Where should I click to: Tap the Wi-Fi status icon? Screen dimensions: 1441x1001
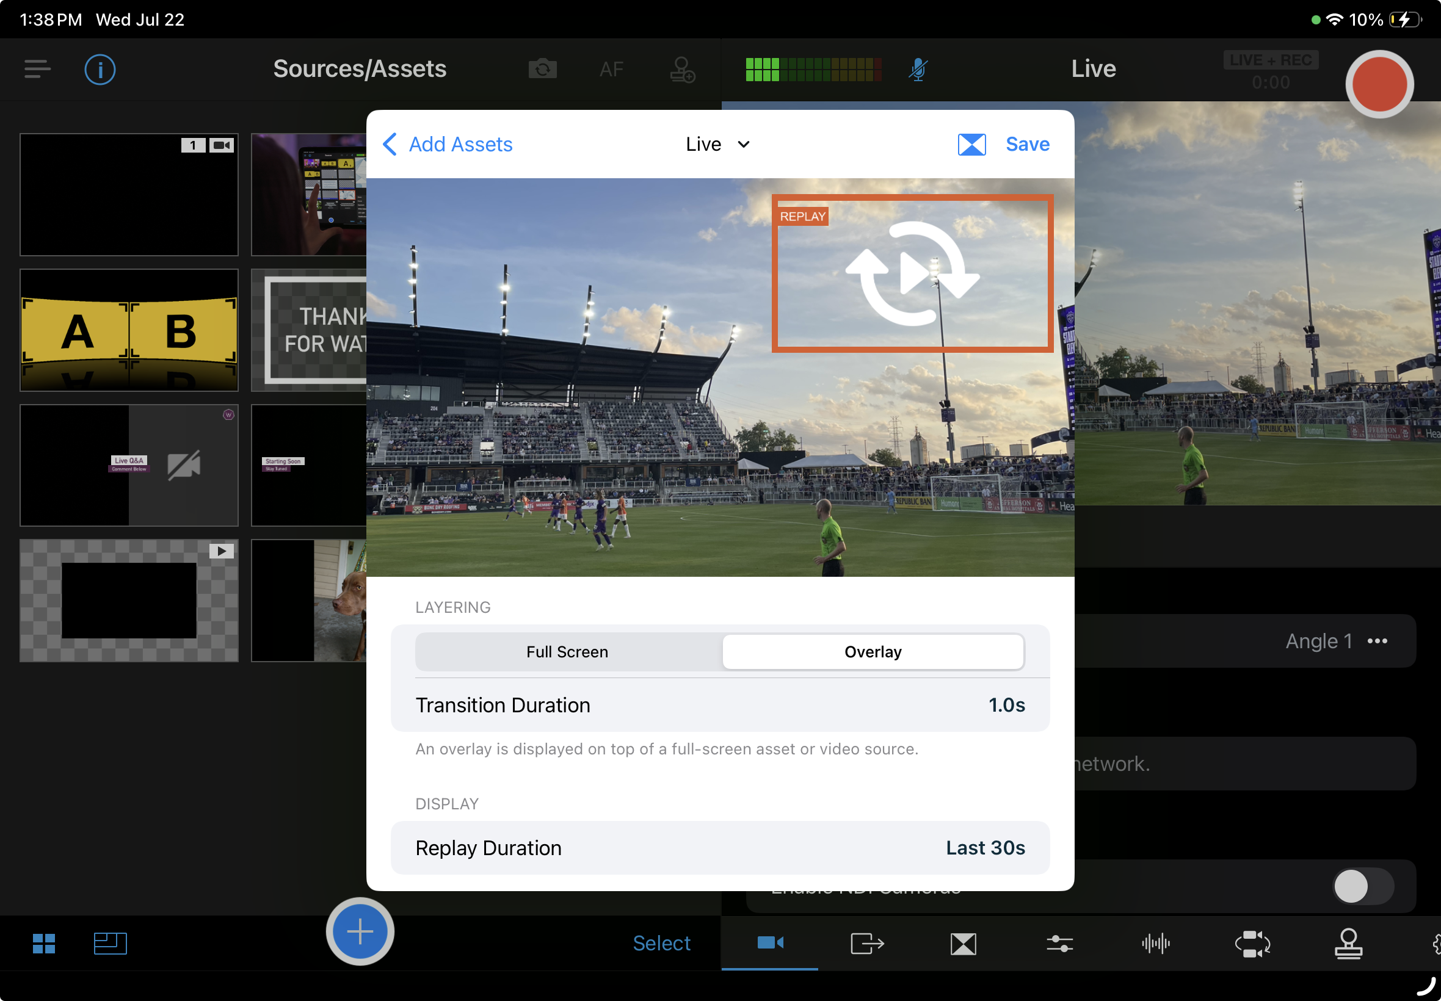coord(1335,20)
